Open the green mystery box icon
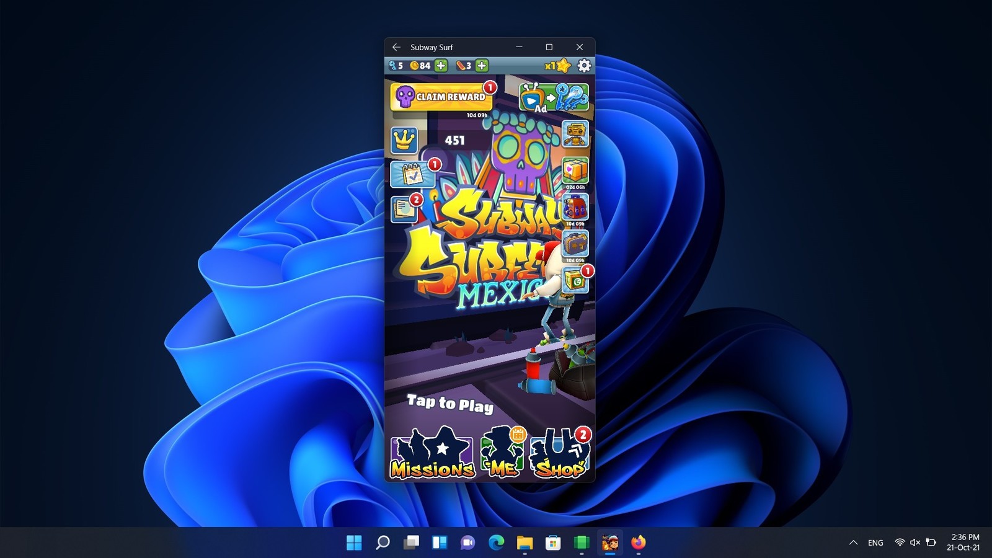 coord(575,281)
